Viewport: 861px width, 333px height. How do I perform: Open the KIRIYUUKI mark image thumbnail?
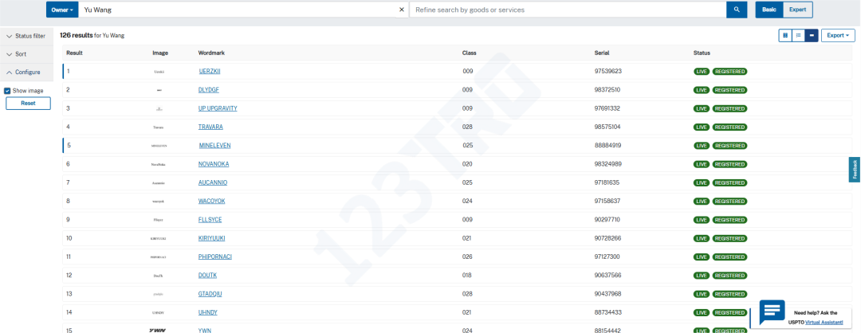point(159,239)
